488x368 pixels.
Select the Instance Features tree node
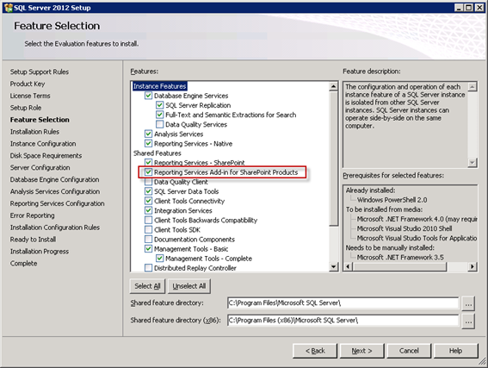click(x=160, y=86)
